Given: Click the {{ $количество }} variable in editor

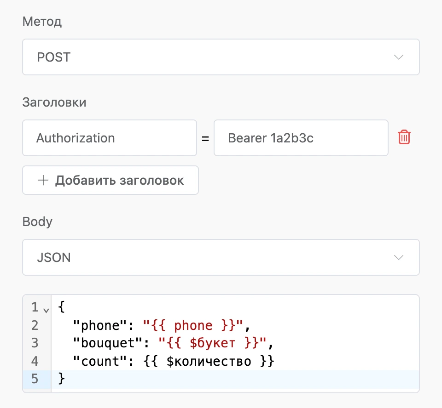Looking at the screenshot, I should click(x=209, y=361).
